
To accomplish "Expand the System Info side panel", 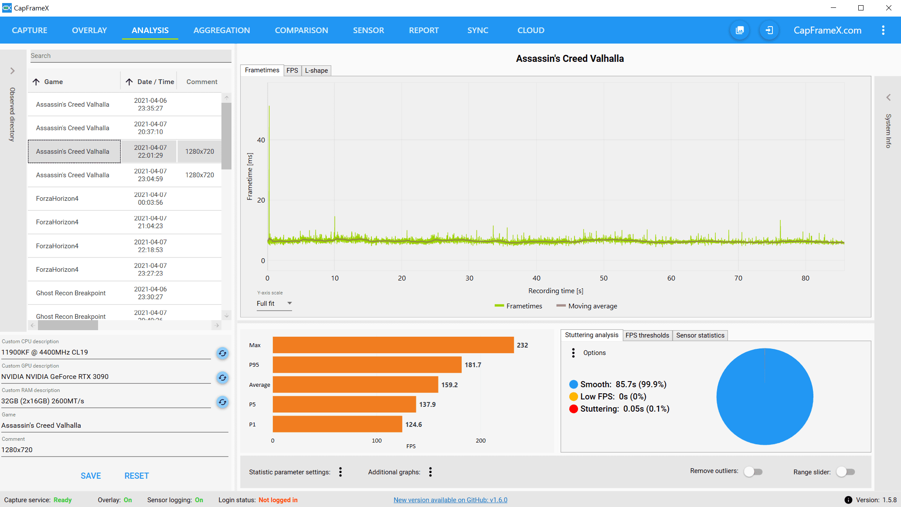I will point(888,98).
